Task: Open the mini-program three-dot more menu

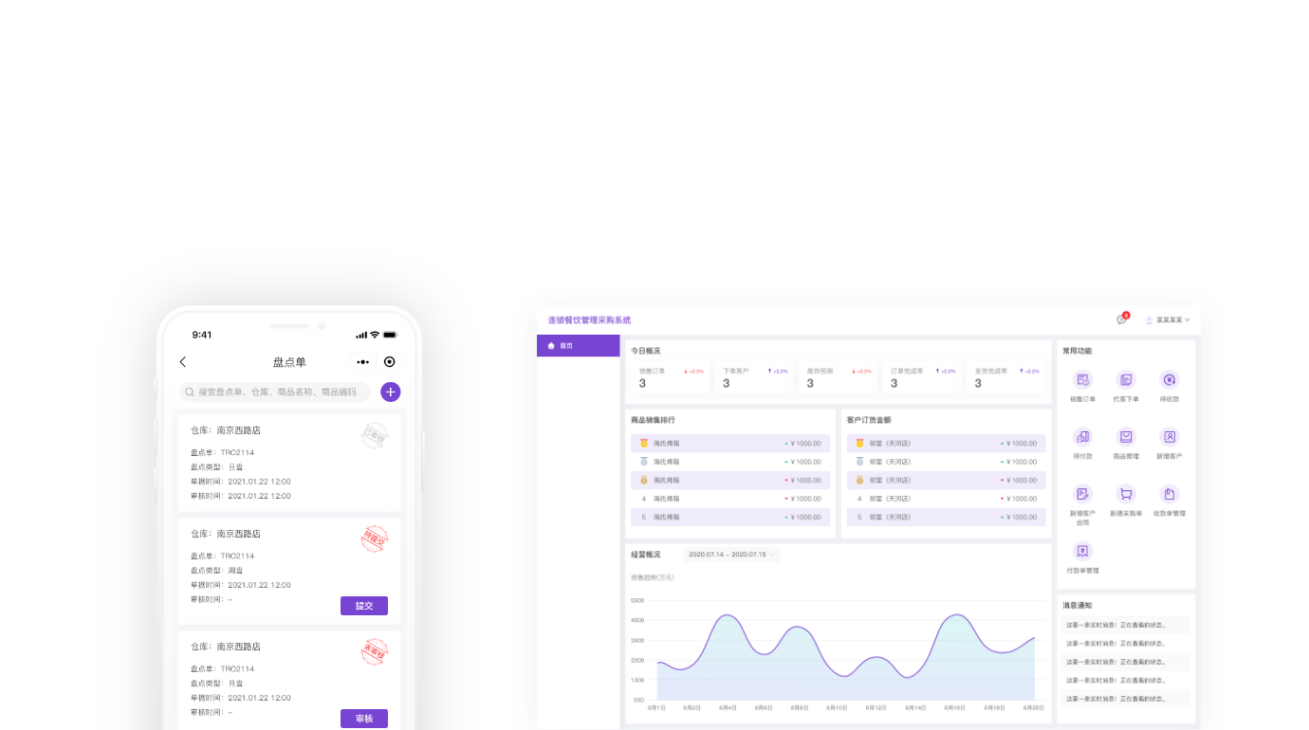Action: pyautogui.click(x=363, y=362)
